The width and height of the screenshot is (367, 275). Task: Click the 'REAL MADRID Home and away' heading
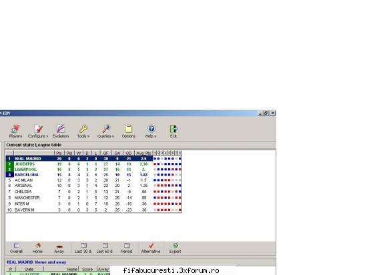coord(37,262)
